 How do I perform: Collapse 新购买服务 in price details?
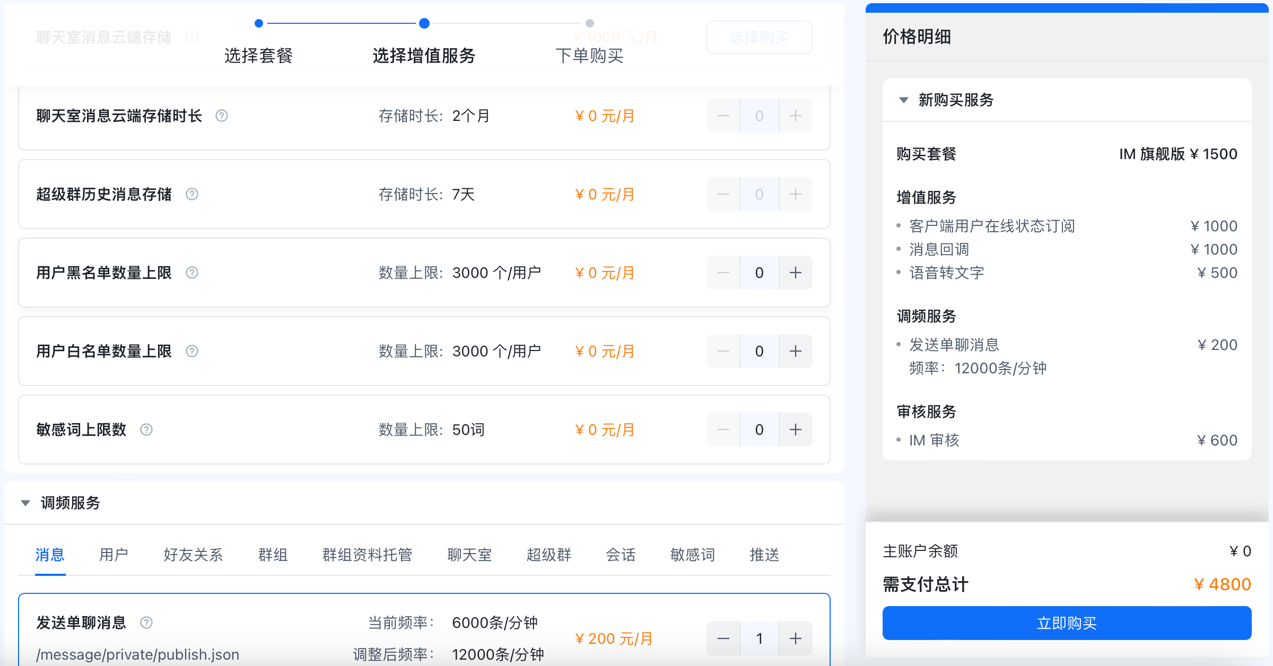pos(904,100)
